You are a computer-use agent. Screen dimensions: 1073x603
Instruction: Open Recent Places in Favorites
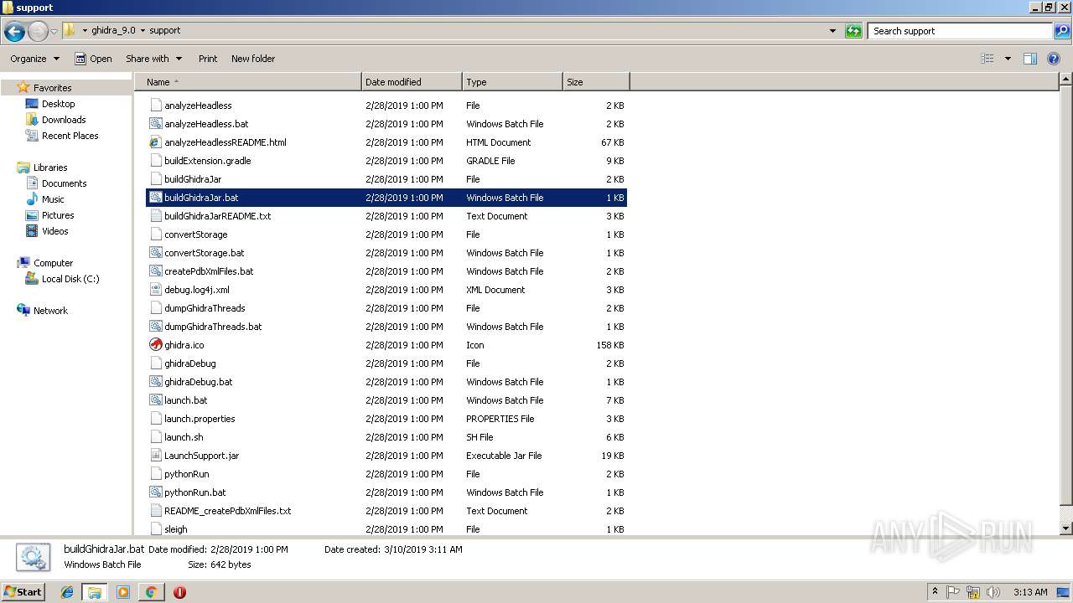click(70, 136)
